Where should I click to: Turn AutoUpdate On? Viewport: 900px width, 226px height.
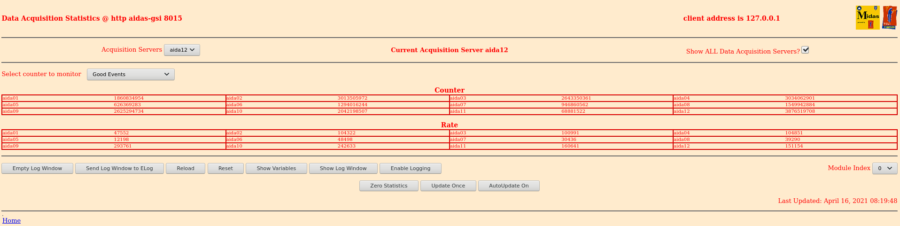508,186
